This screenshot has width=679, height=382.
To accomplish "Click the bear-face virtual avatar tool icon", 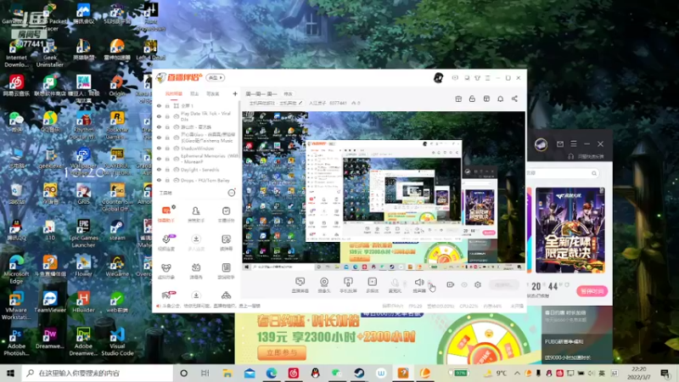I will coord(166,267).
